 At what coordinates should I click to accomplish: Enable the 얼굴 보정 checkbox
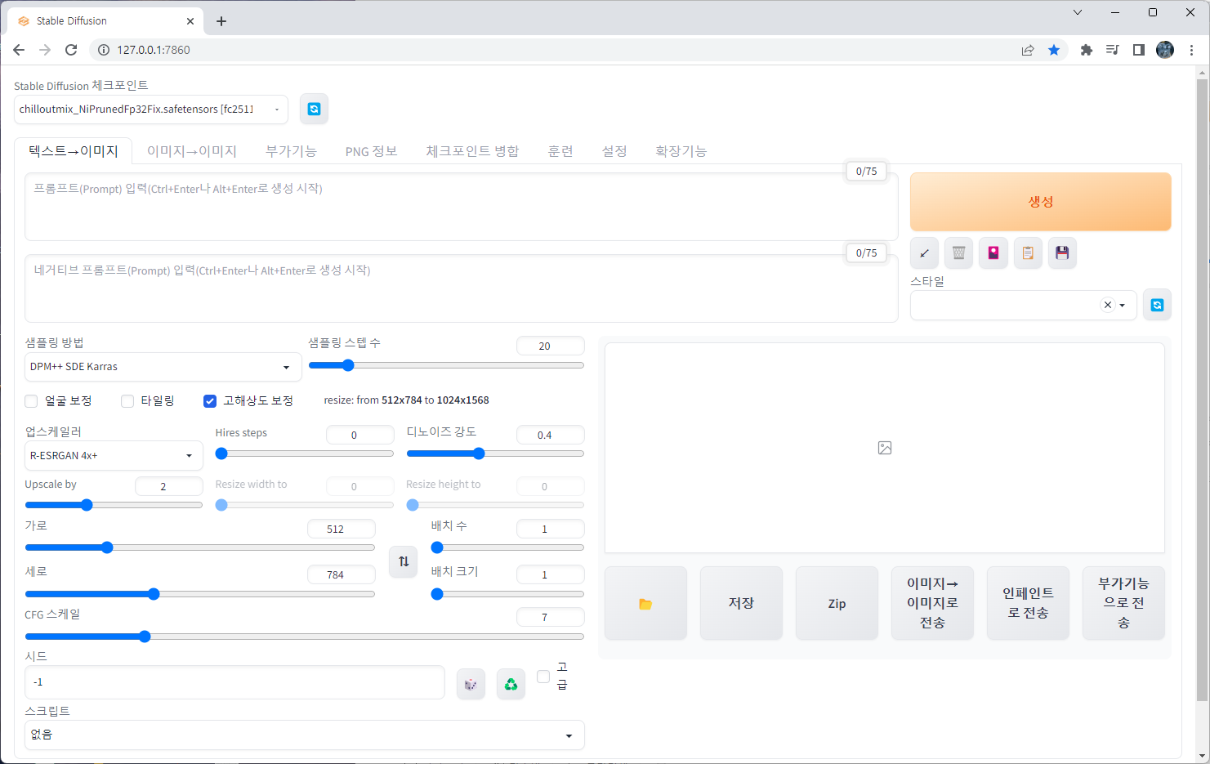(x=31, y=400)
